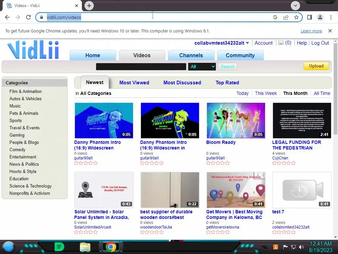Open the LEGAL FUNDING FOR THE PEDESTRIAN thumbnail
Screen dimensions: 338x254
[302, 120]
